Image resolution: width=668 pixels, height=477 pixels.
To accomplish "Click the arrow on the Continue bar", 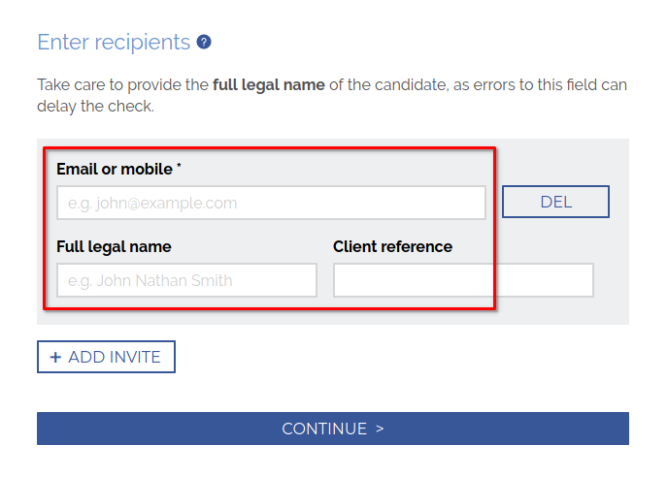I will click(x=379, y=429).
